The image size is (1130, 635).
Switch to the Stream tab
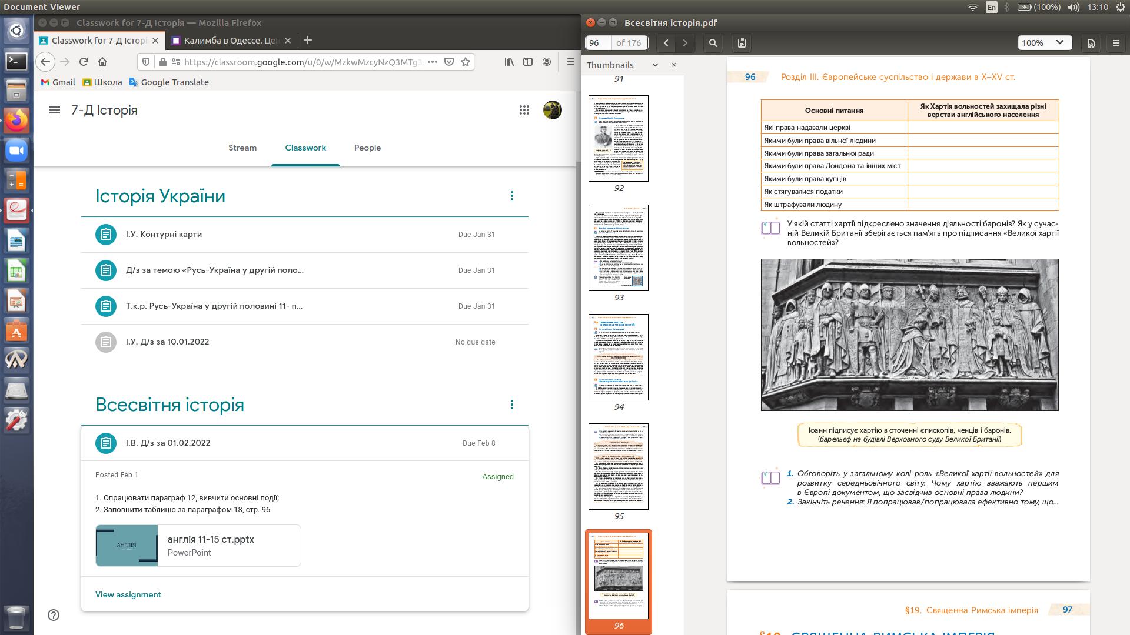tap(242, 148)
